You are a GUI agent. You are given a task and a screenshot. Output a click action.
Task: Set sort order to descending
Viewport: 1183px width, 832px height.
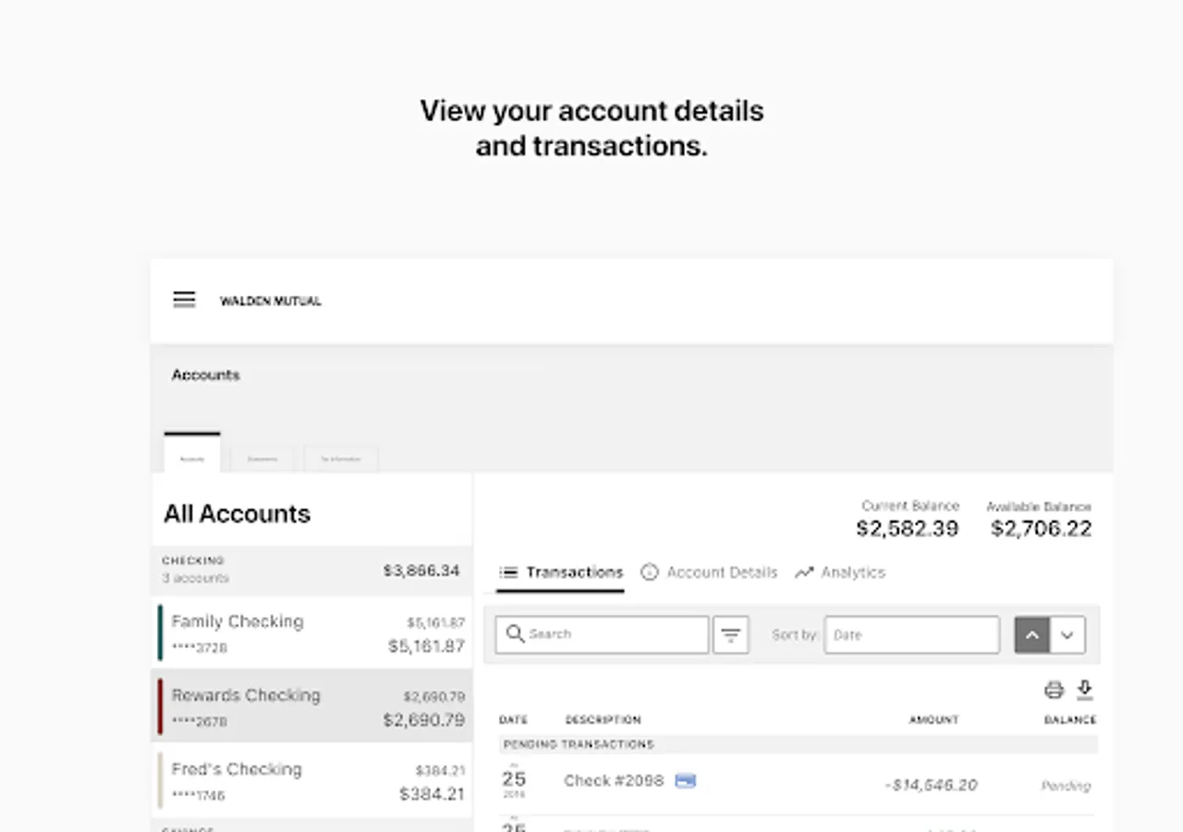1067,635
